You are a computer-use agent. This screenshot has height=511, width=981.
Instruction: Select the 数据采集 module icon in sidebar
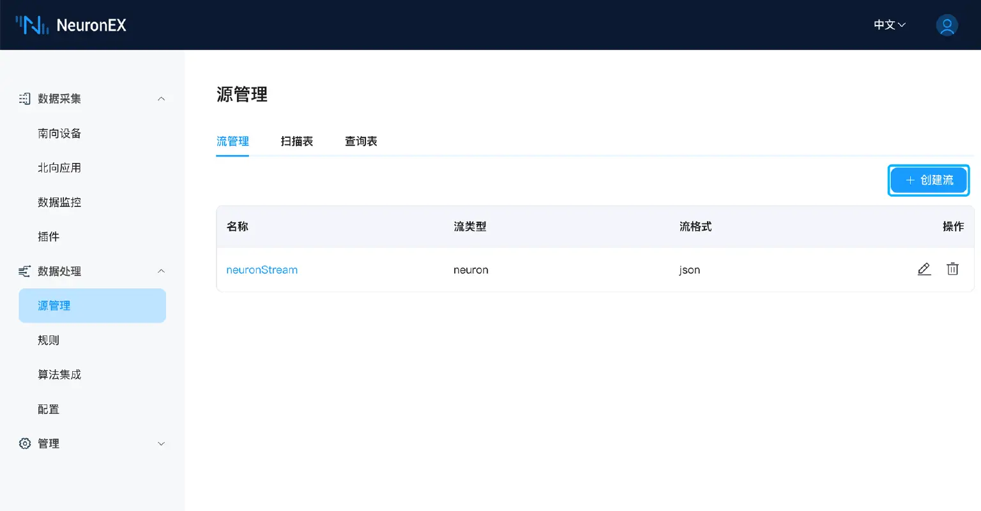[x=24, y=98]
